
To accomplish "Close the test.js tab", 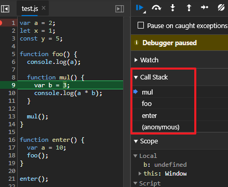I will click(44, 8).
